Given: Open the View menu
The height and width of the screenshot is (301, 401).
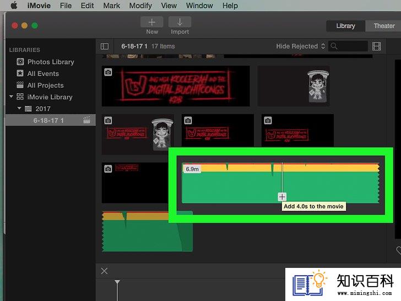Looking at the screenshot, I should coord(169,6).
